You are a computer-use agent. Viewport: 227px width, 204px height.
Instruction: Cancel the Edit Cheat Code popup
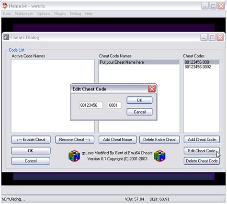139,112
